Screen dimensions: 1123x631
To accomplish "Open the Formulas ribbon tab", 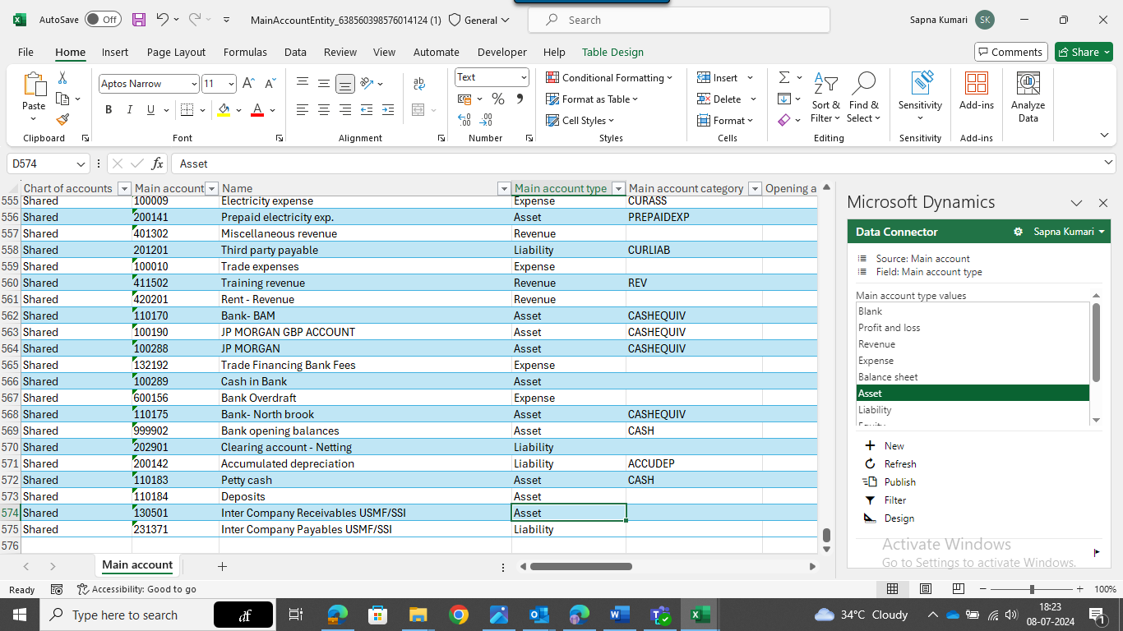I will (245, 52).
